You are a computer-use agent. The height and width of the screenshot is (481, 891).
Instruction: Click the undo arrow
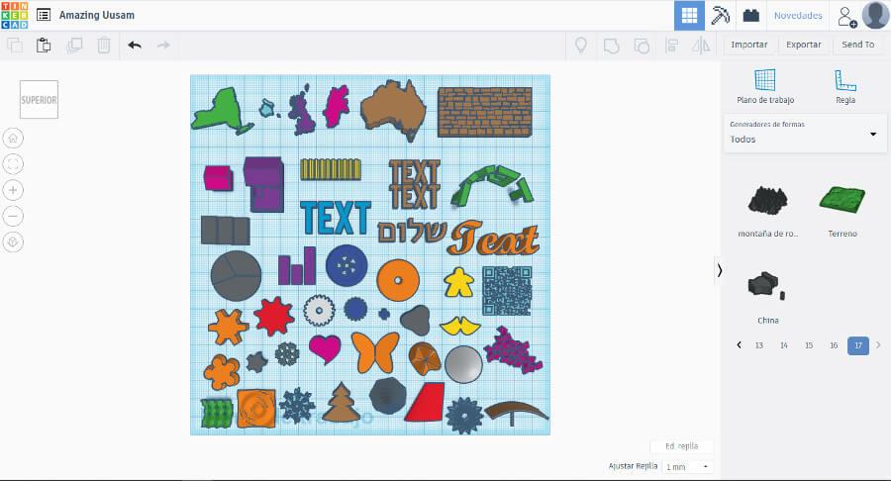tap(135, 45)
